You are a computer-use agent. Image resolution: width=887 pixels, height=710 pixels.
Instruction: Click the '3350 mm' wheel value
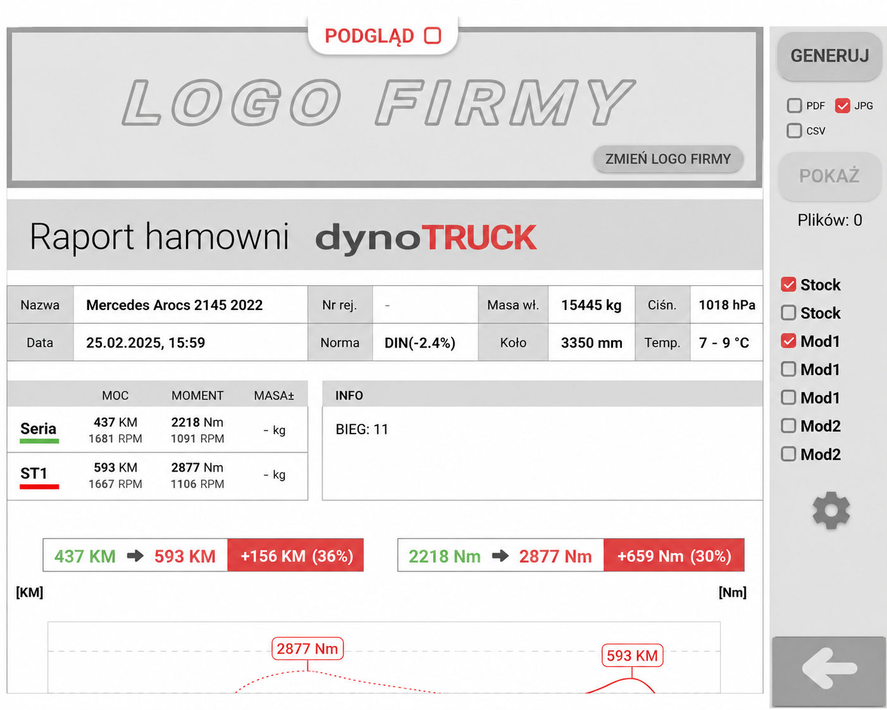pyautogui.click(x=592, y=343)
